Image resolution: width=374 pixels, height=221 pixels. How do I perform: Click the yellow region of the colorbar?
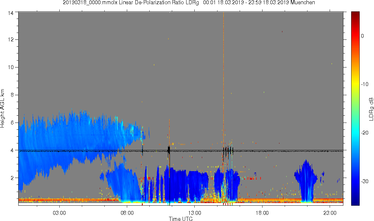[355, 83]
